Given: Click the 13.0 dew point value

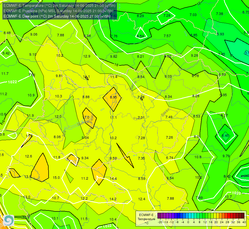Looking at the screenshot, I should [x=27, y=197].
